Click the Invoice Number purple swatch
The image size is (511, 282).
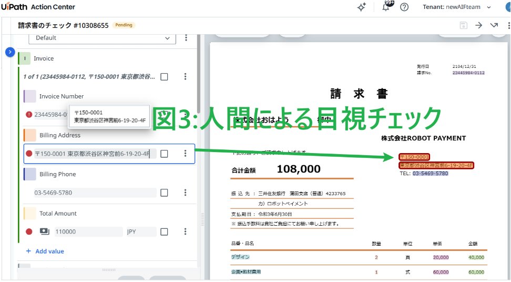pyautogui.click(x=29, y=96)
